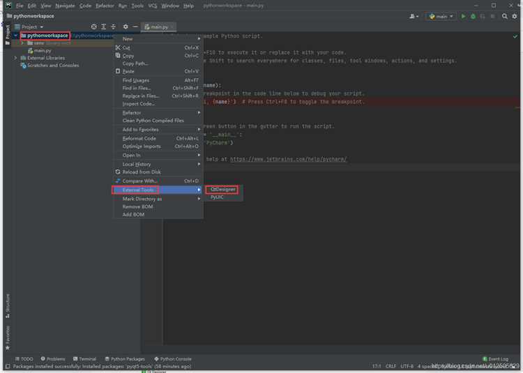
Task: Open the Python Console tool window
Action: point(173,358)
